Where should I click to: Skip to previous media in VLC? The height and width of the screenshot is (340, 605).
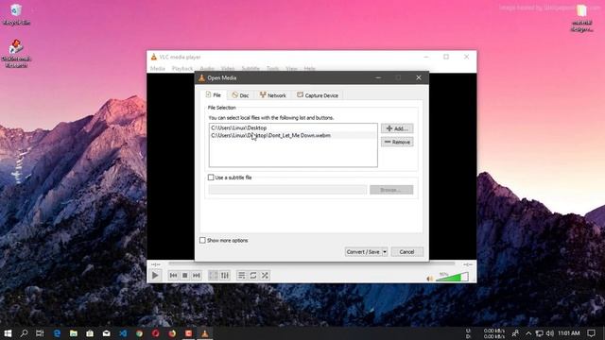point(173,275)
